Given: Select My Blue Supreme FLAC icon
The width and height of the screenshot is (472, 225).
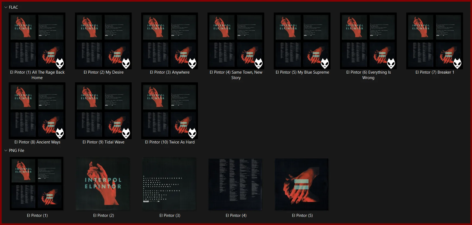Looking at the screenshot, I should click(x=302, y=41).
